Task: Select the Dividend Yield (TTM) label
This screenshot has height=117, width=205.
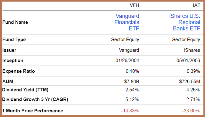Action: click(x=25, y=90)
